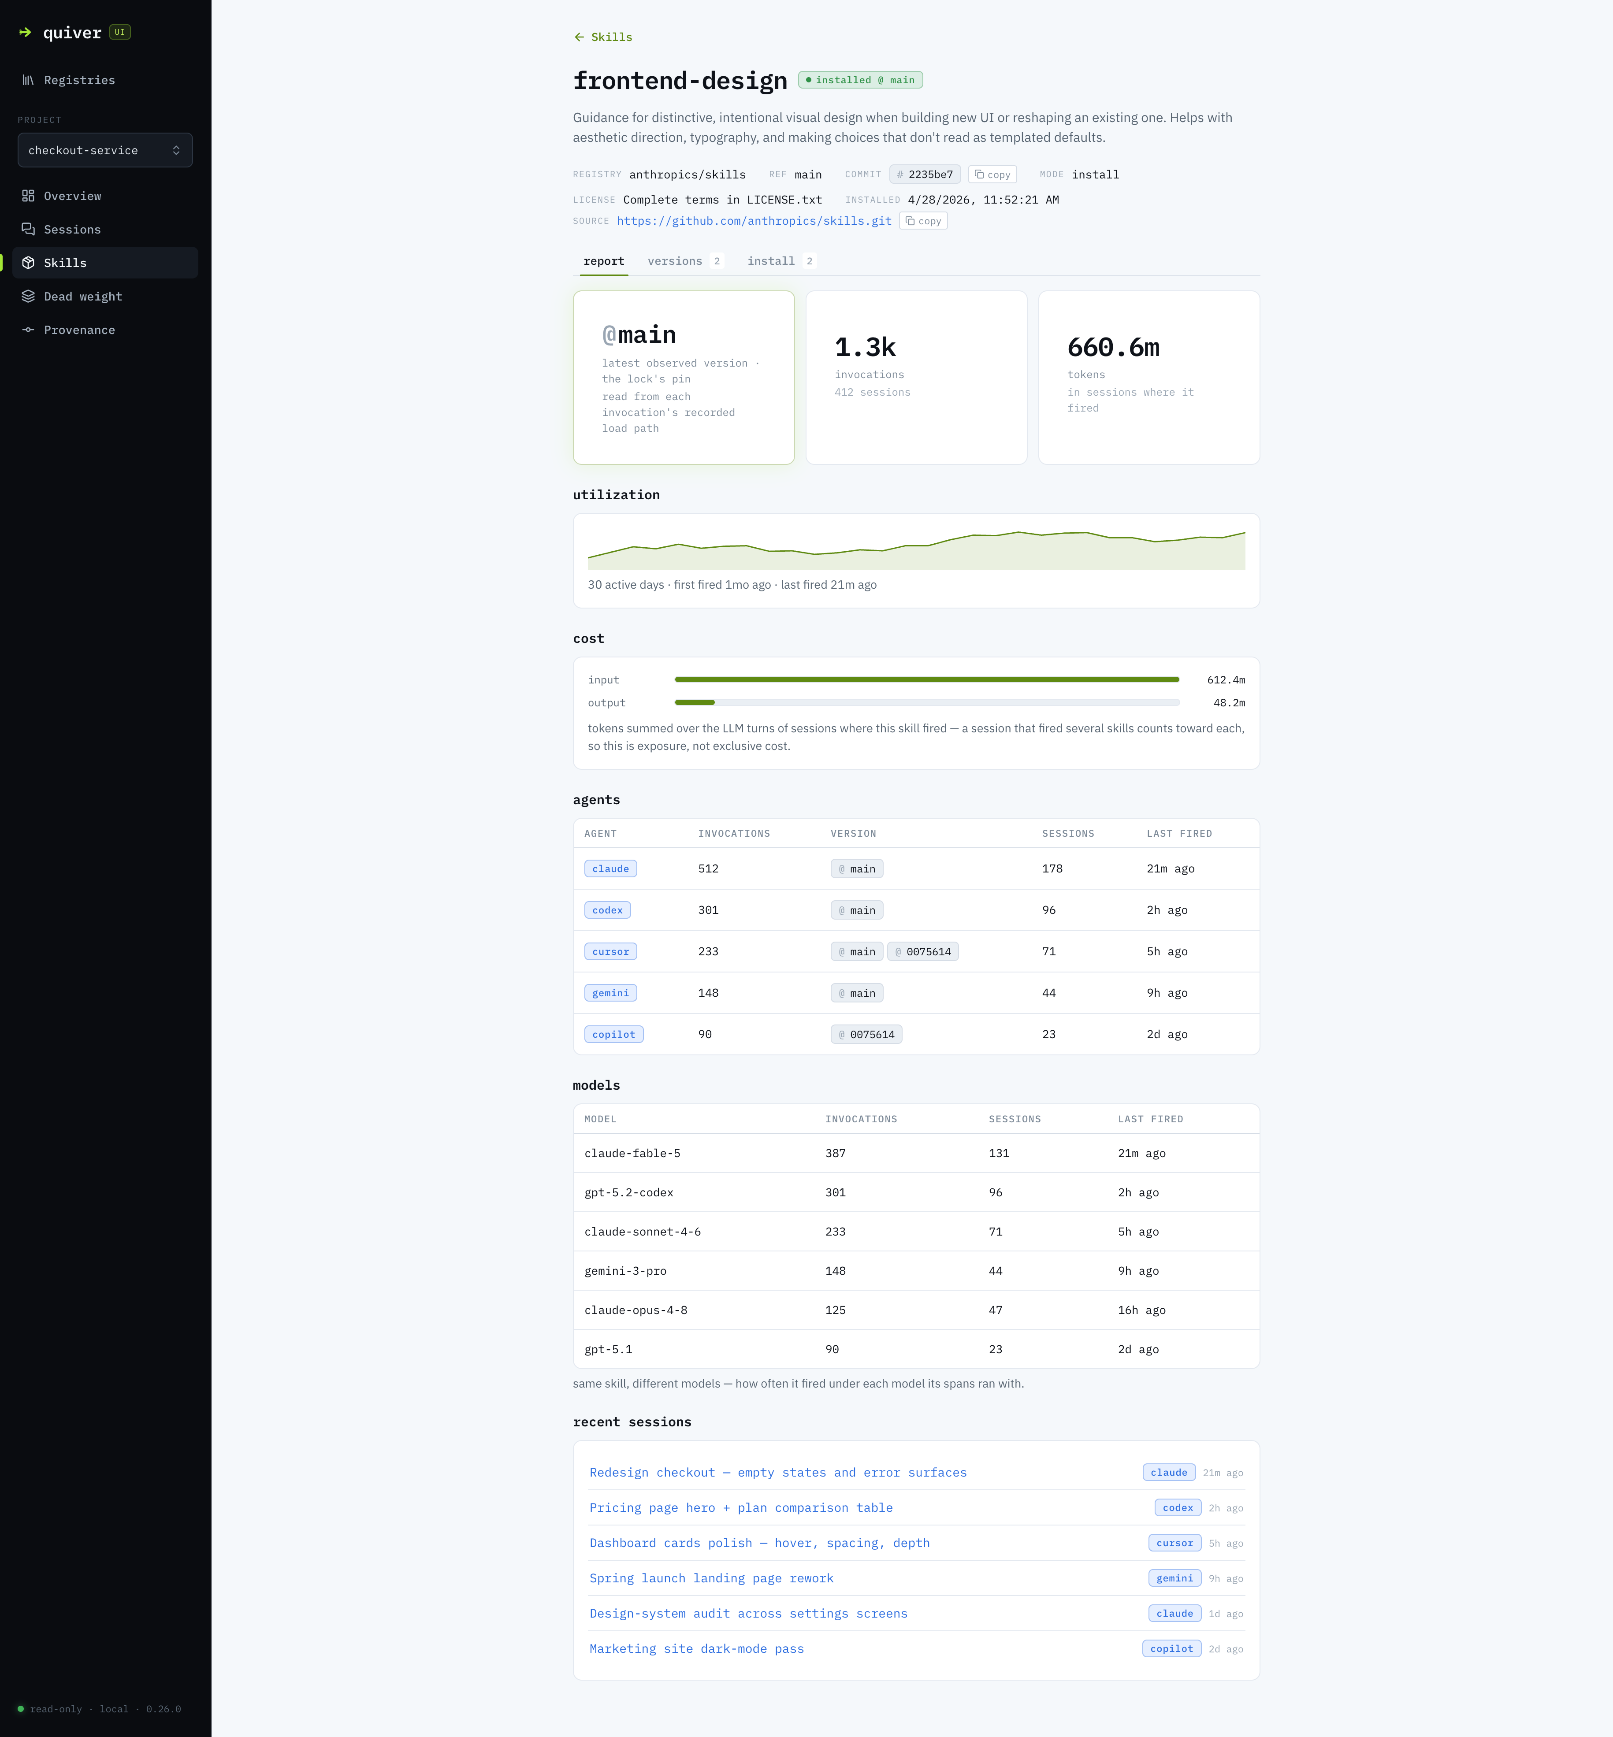Click 512 invocations value in claude row

click(x=708, y=869)
